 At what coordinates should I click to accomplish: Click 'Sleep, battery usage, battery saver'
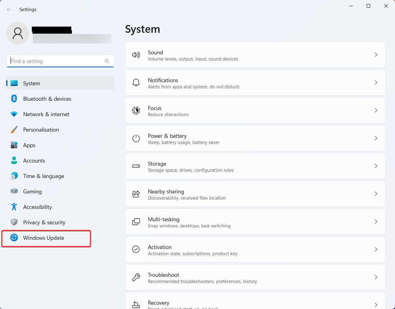[184, 142]
